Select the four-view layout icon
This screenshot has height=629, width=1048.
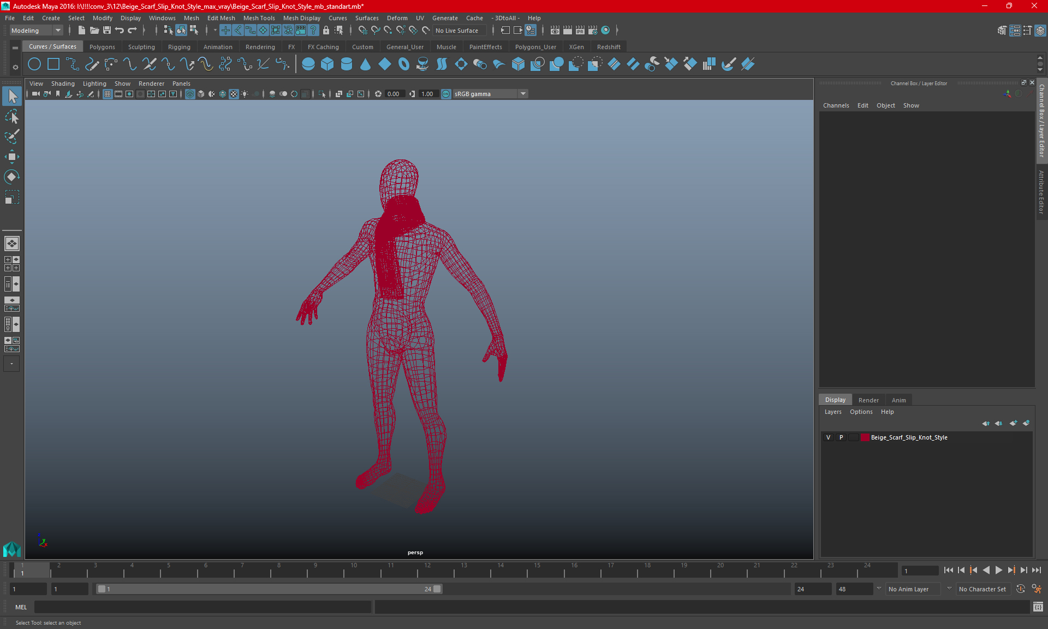tap(12, 264)
